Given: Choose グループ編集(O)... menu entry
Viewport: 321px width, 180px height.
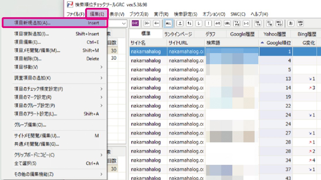Looking at the screenshot, I should (x=55, y=125).
